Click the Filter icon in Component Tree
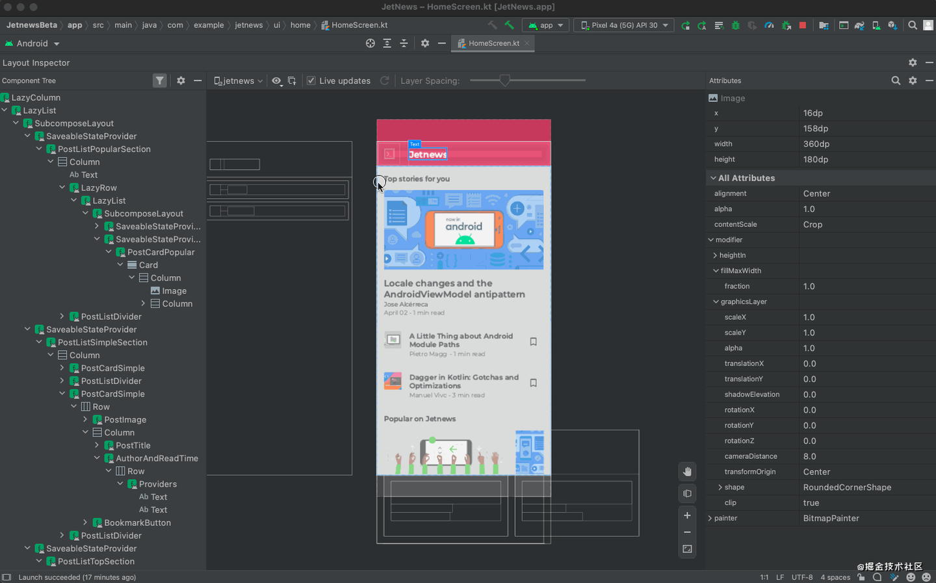Image resolution: width=936 pixels, height=583 pixels. pyautogui.click(x=160, y=81)
